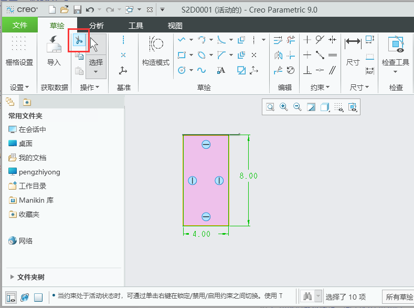The height and width of the screenshot is (308, 414).
Task: Expand the 设置 group dropdown
Action: [x=19, y=87]
